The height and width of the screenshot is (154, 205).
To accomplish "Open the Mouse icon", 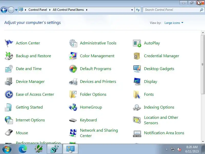I will coord(9,132).
